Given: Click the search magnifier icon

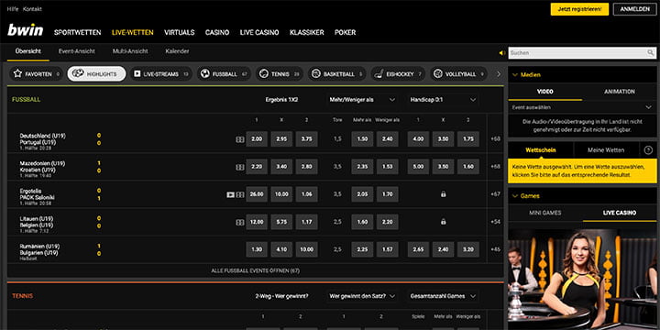Looking at the screenshot, I should click(651, 53).
